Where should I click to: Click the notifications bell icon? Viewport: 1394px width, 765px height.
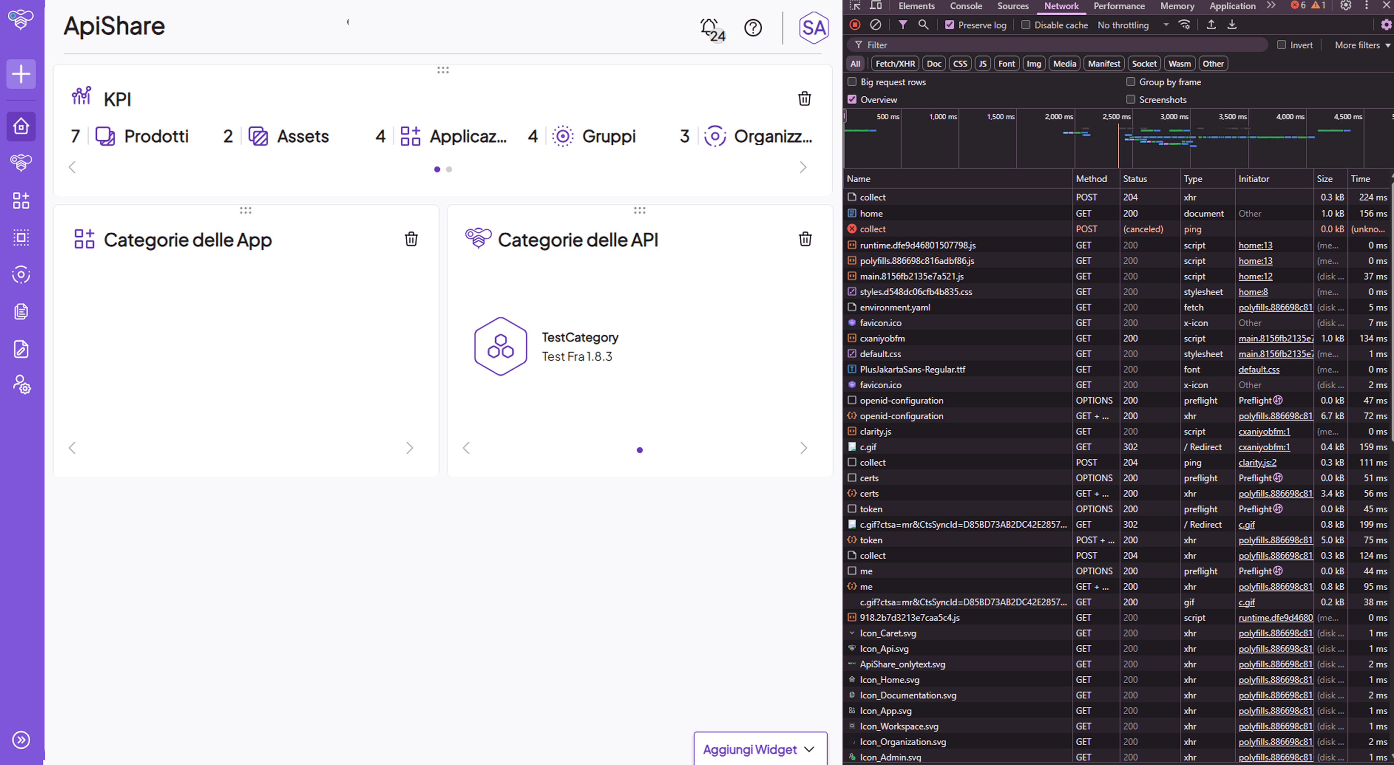pos(709,27)
